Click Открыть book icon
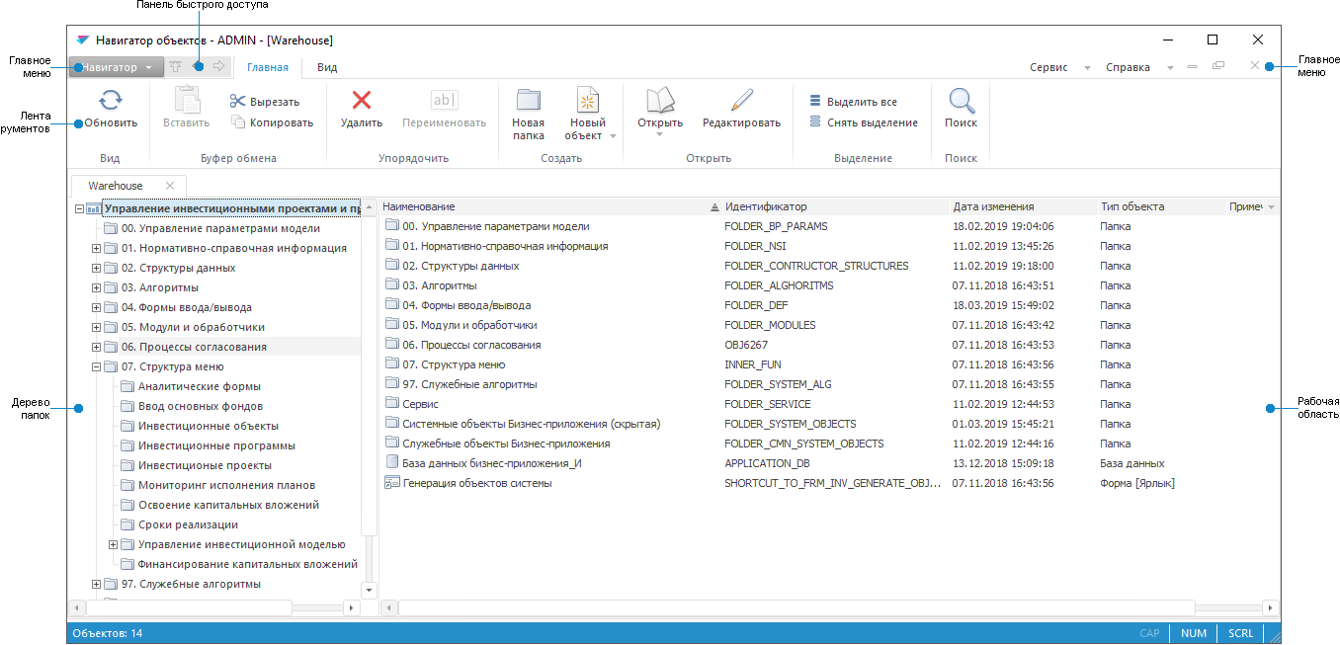 point(659,100)
